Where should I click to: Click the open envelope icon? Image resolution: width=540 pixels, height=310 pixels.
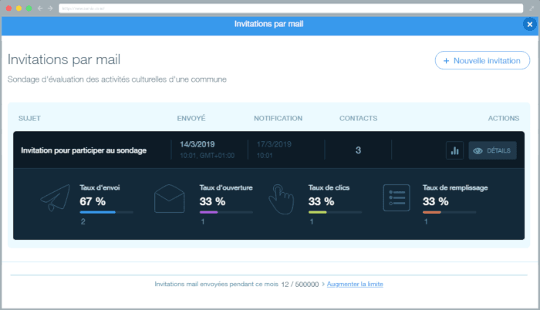pos(170,200)
